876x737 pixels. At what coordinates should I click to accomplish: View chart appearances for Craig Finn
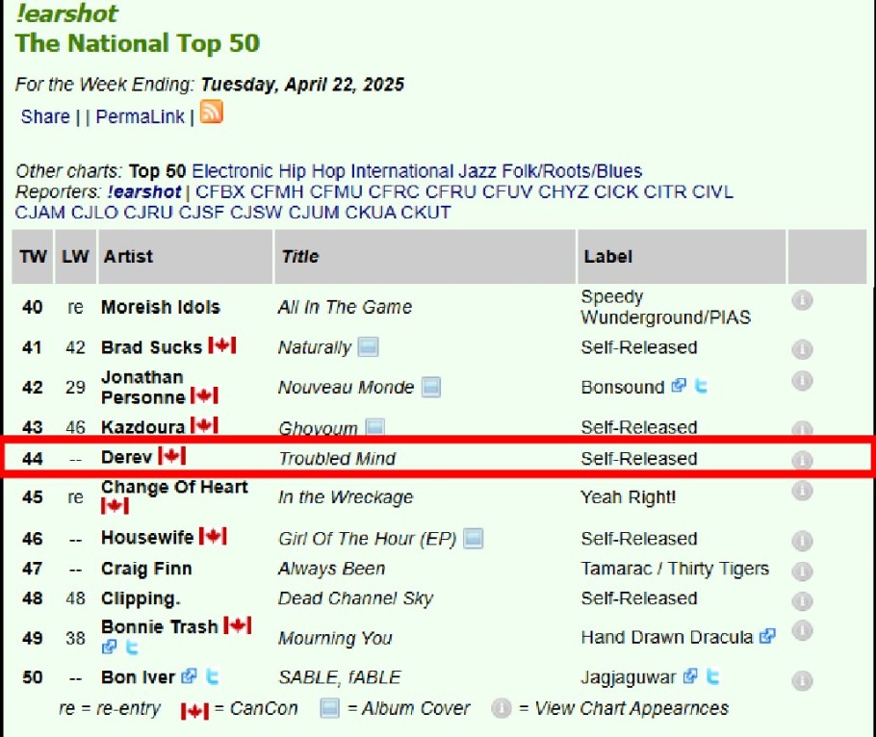pyautogui.click(x=801, y=570)
